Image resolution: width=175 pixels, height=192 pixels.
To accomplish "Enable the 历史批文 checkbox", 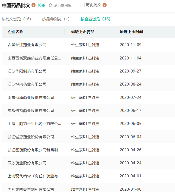I will (82, 5).
